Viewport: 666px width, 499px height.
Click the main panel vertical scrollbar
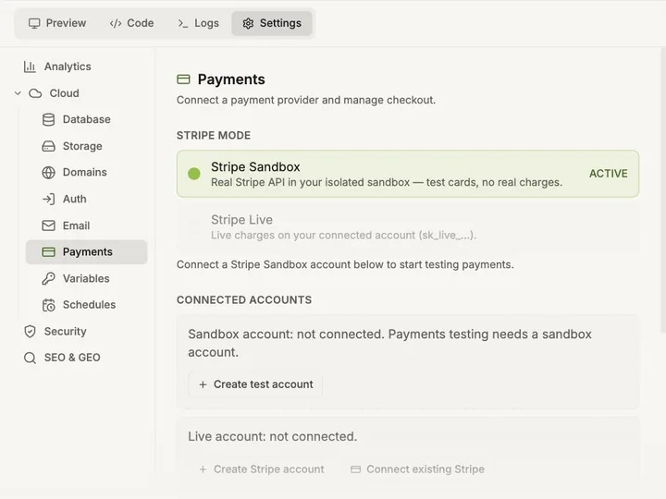[x=663, y=190]
